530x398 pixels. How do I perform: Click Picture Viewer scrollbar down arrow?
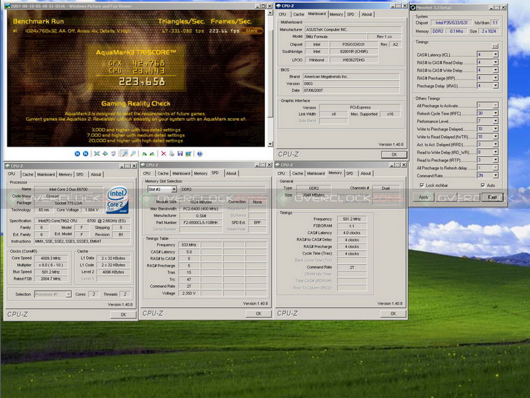coord(270,144)
